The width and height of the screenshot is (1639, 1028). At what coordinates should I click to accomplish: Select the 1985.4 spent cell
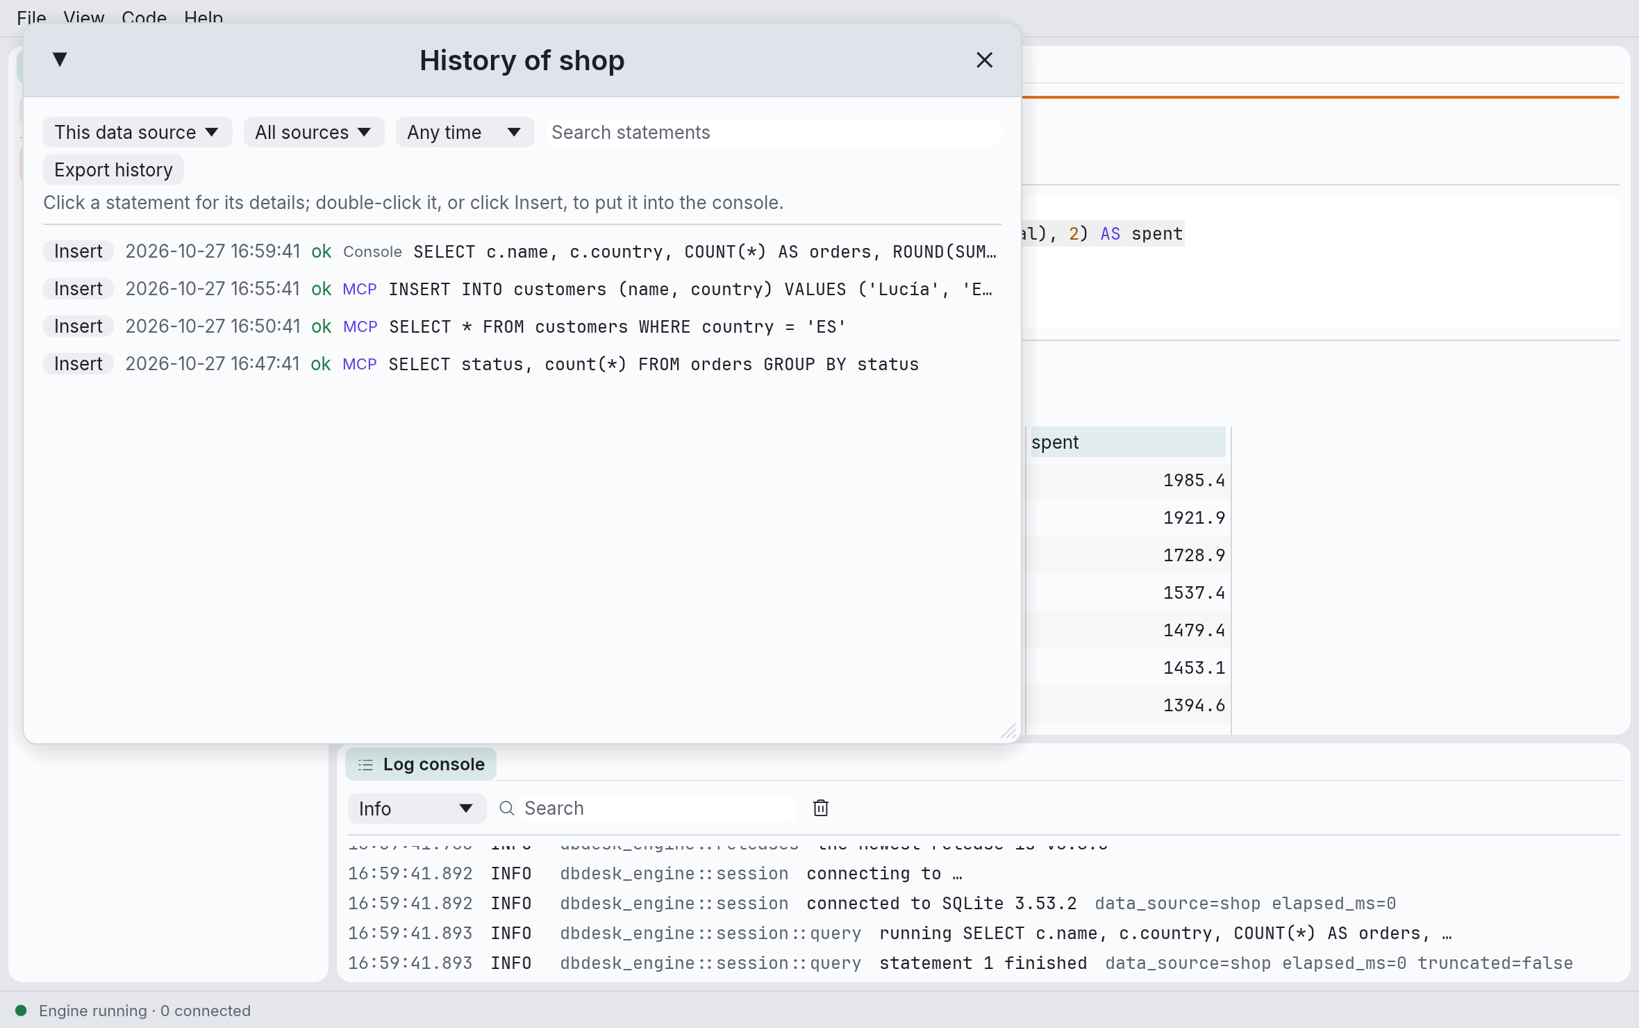tap(1127, 480)
